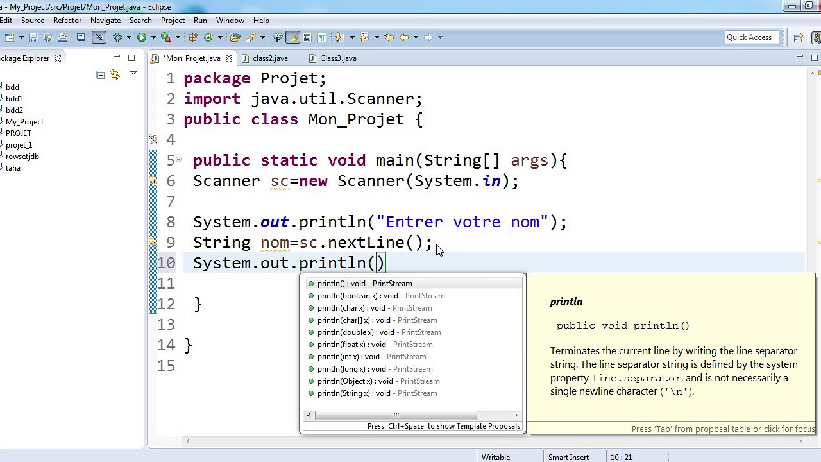Click the Save All toolbar icon

[48, 37]
